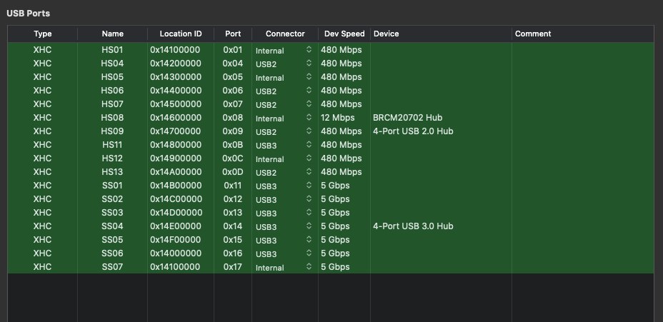Change connector type for HS07
The width and height of the screenshot is (663, 322).
click(284, 104)
